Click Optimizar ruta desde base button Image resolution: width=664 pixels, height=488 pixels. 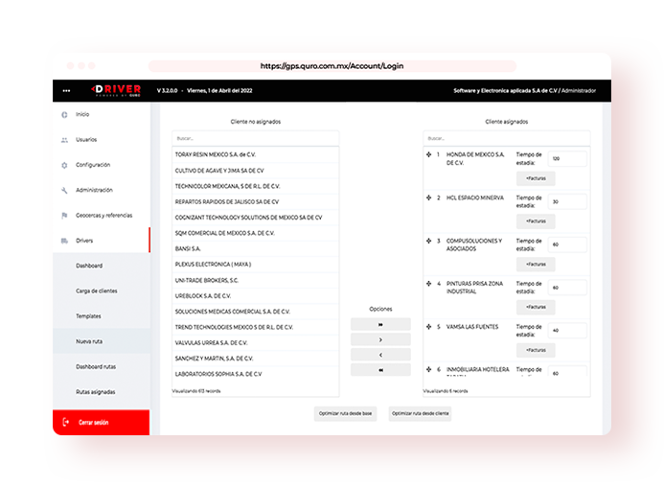345,413
